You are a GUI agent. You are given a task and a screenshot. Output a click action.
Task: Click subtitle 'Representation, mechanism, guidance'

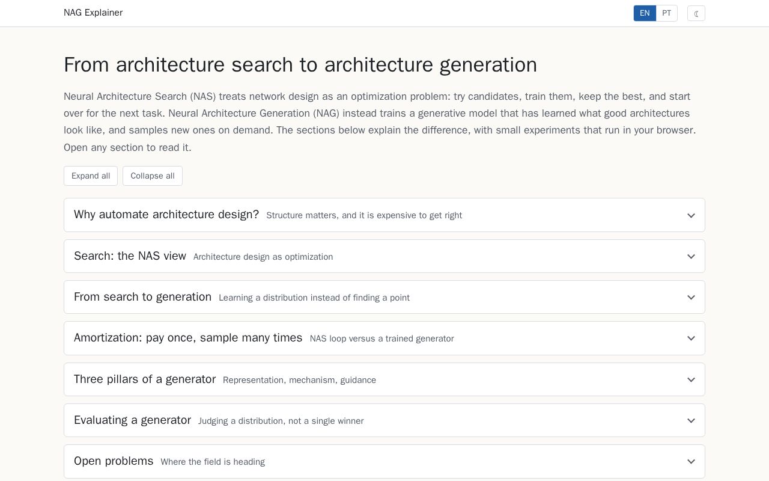coord(299,380)
